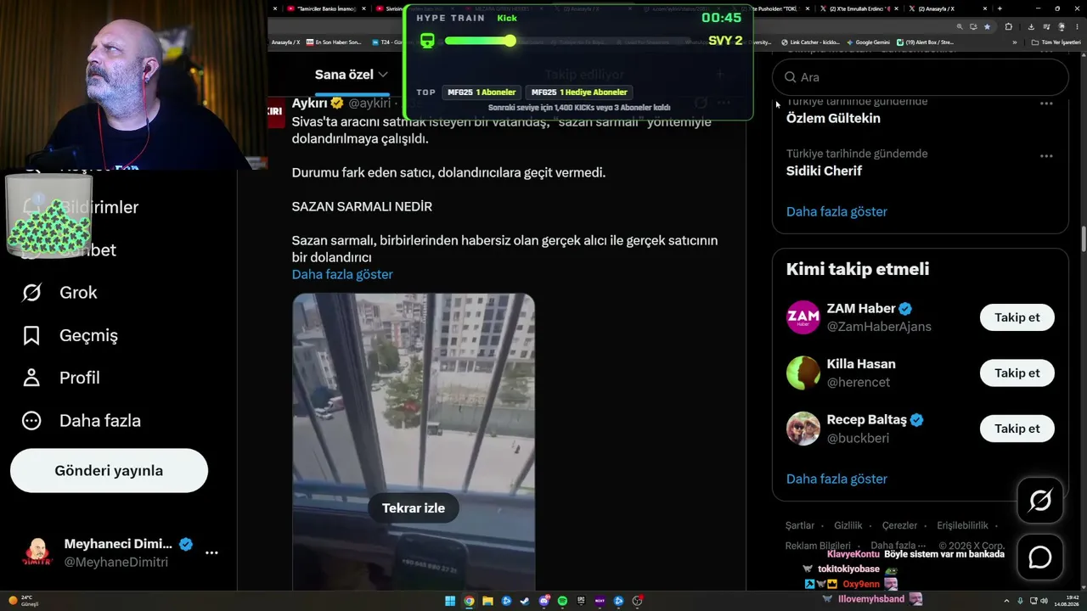Open Şartlar footer link
Viewport: 1087px width, 611px height.
800,526
